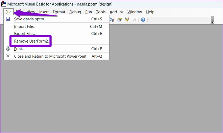This screenshot has height=133, width=223.
Task: Open Visual Basic Help question mark icon
Action: click(143, 19)
